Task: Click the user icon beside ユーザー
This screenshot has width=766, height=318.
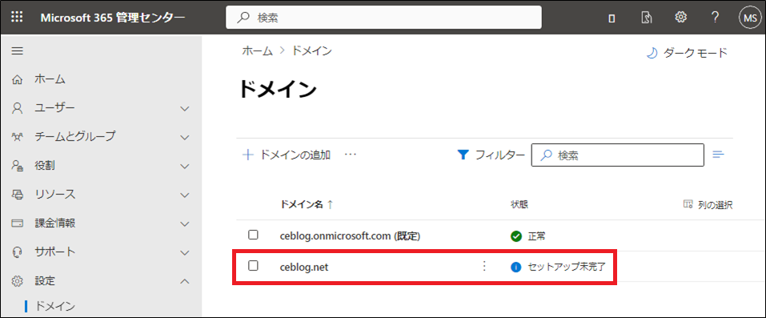Action: [x=17, y=107]
